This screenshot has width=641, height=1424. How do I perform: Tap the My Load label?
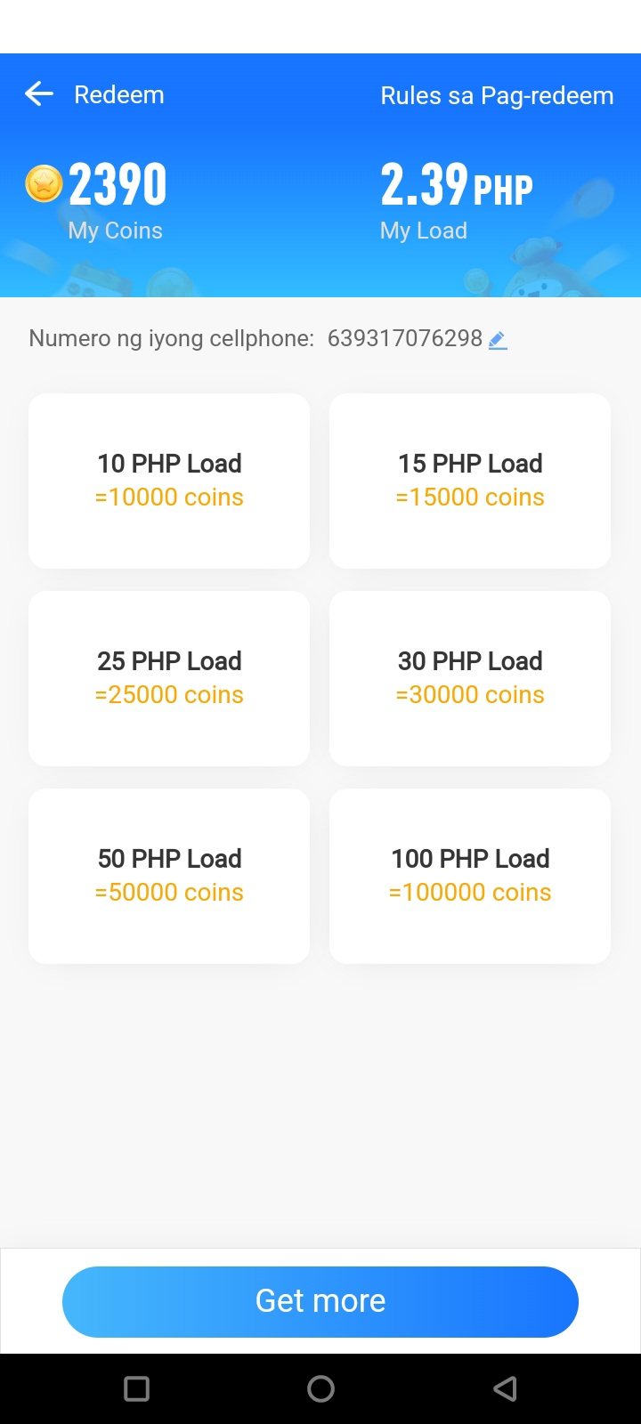[x=424, y=231]
